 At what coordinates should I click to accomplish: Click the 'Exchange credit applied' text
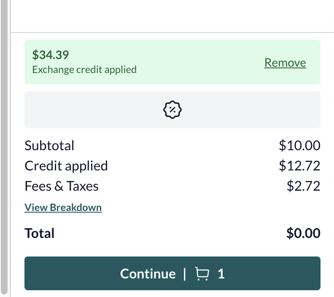coord(84,70)
